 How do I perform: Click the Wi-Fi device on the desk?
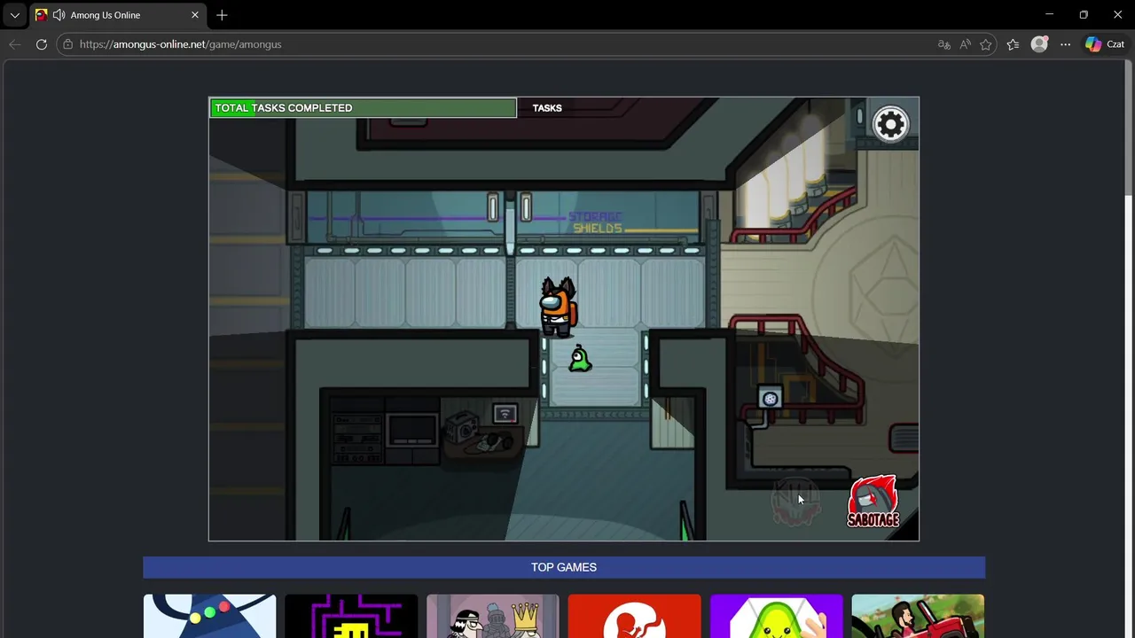point(505,414)
